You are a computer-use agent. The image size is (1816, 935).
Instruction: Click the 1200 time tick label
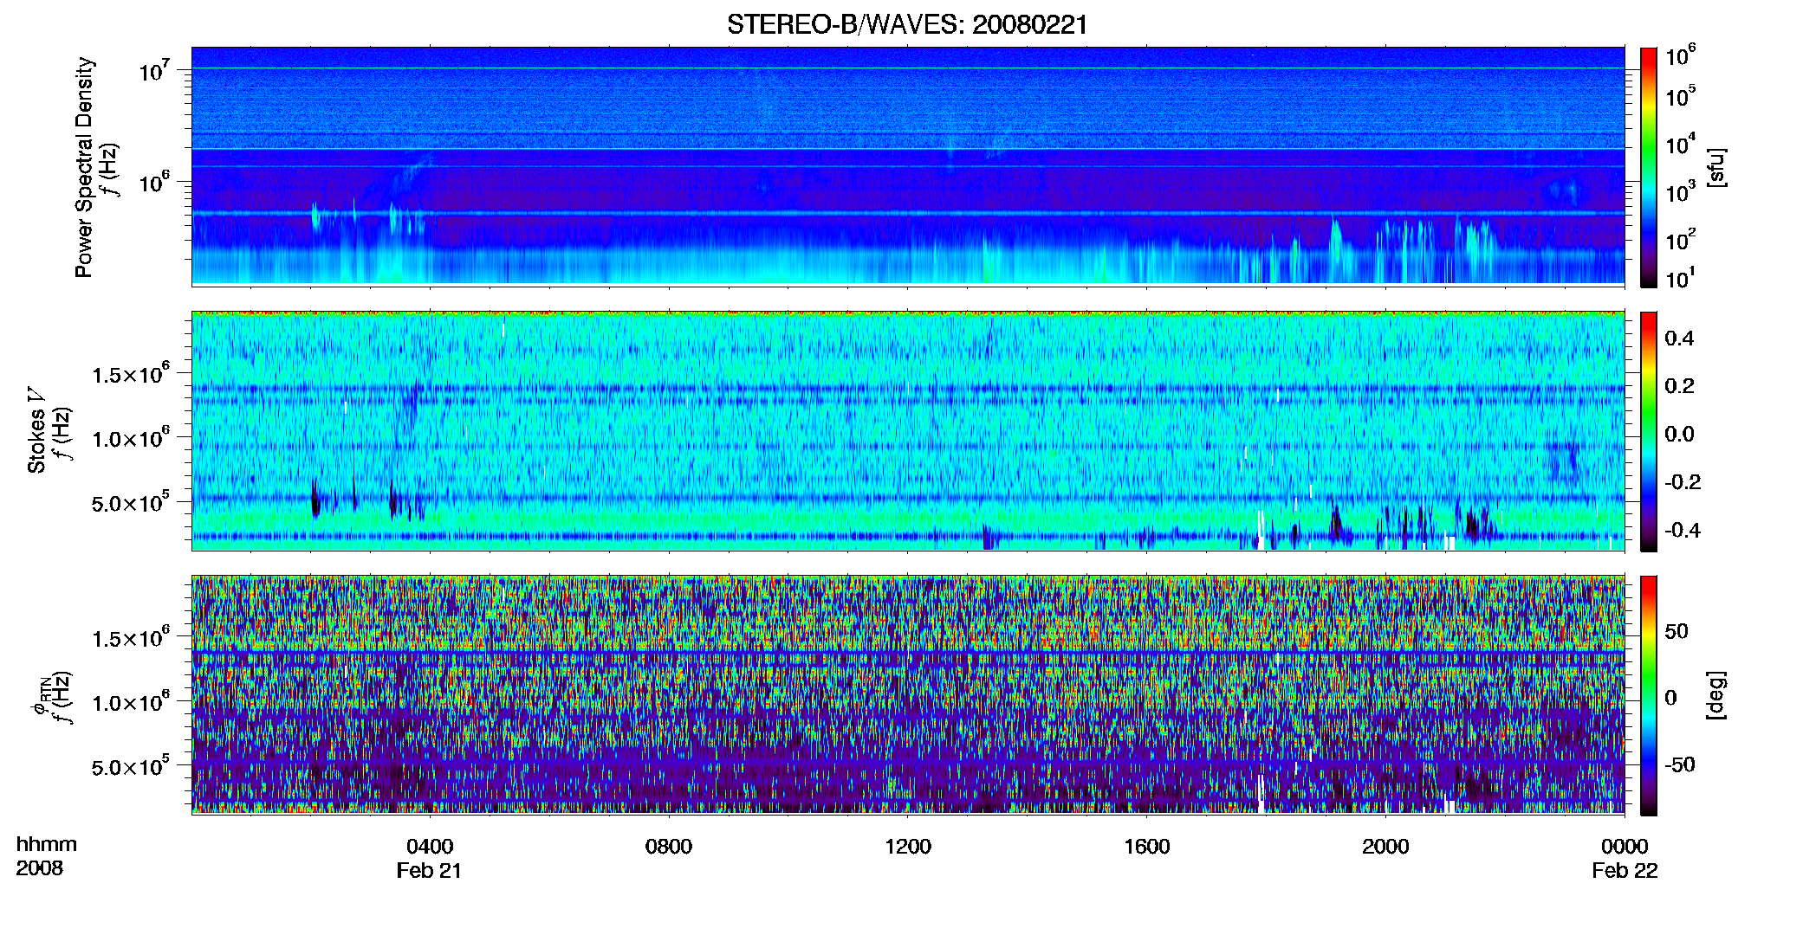[x=908, y=846]
